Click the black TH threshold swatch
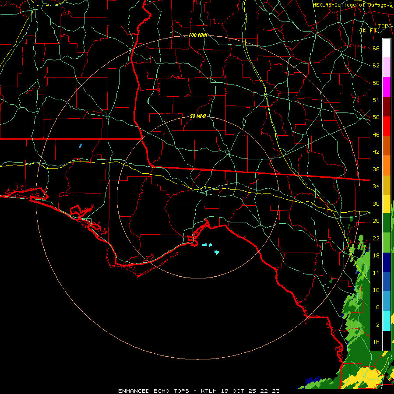This screenshot has width=394, height=394. tap(387, 341)
